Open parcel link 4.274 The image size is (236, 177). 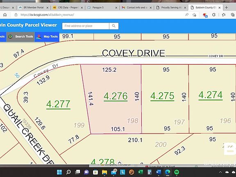pyautogui.click(x=211, y=95)
